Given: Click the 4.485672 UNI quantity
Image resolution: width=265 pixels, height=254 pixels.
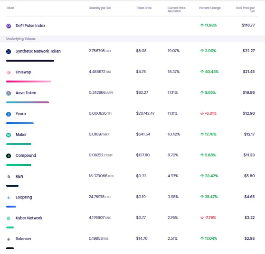Looking at the screenshot, I should click(x=100, y=72).
